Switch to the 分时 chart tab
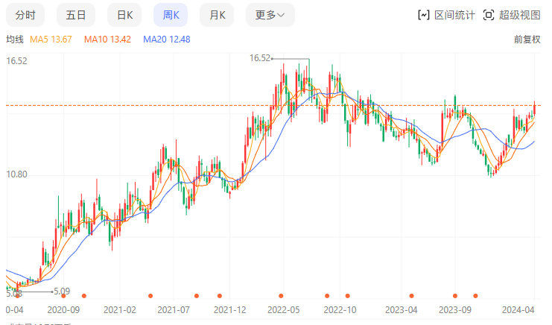The width and height of the screenshot is (552, 325). coord(25,15)
